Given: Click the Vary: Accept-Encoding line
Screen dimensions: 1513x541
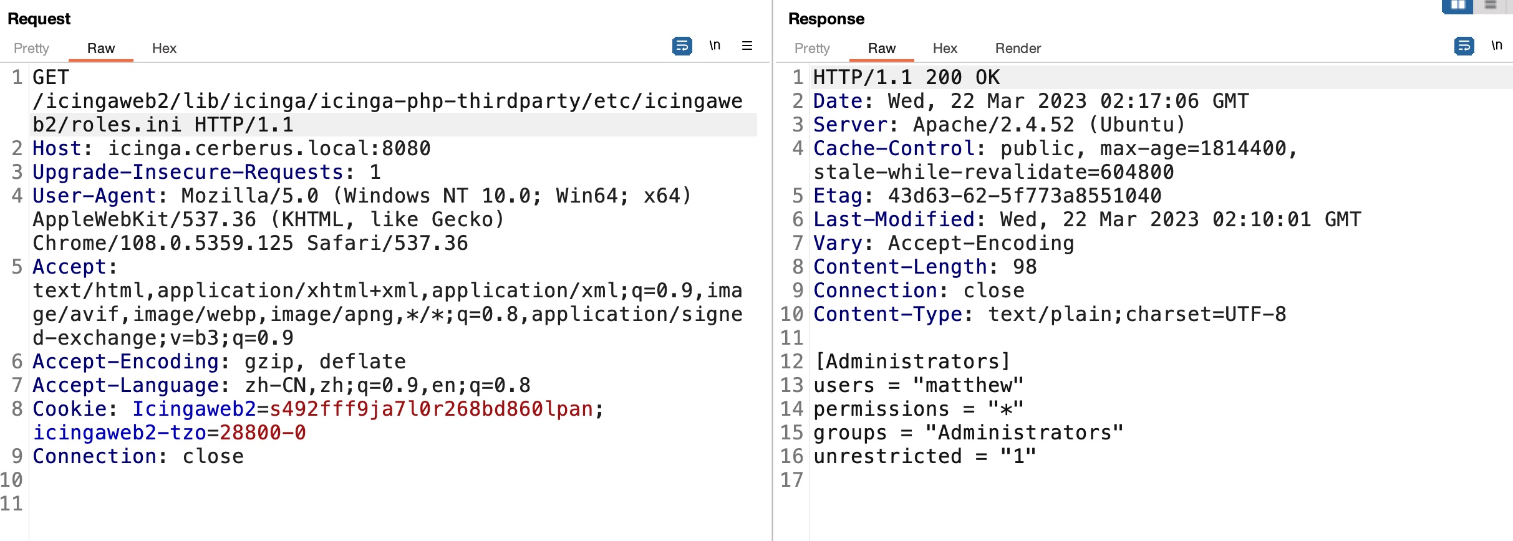Looking at the screenshot, I should click(x=944, y=243).
